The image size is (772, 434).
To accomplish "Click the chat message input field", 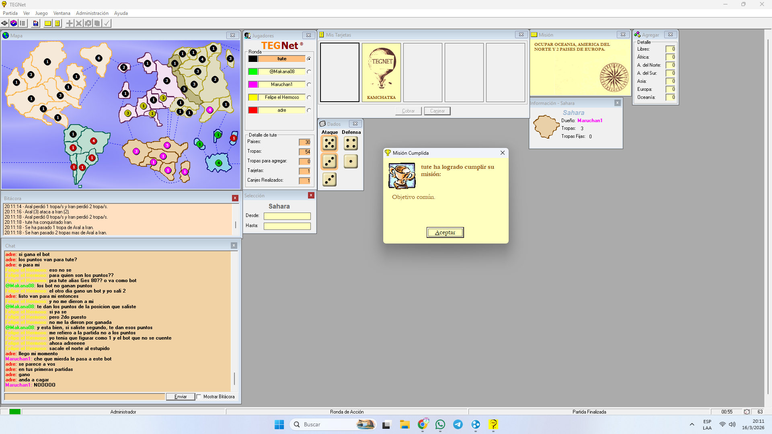I will tap(84, 397).
